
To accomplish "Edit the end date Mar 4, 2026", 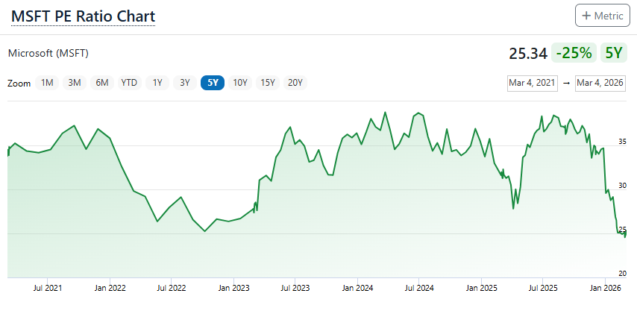I will [x=600, y=83].
